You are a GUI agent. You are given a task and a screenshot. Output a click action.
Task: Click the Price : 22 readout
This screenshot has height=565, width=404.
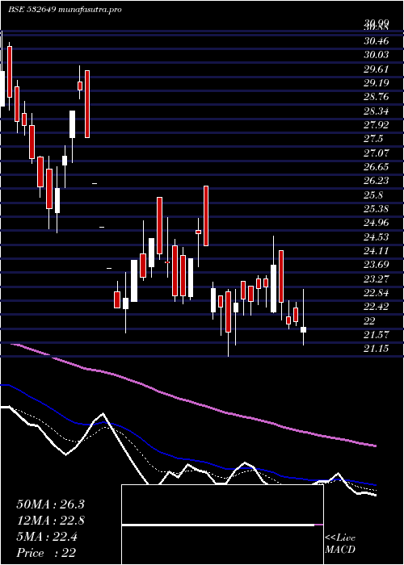coord(46,553)
